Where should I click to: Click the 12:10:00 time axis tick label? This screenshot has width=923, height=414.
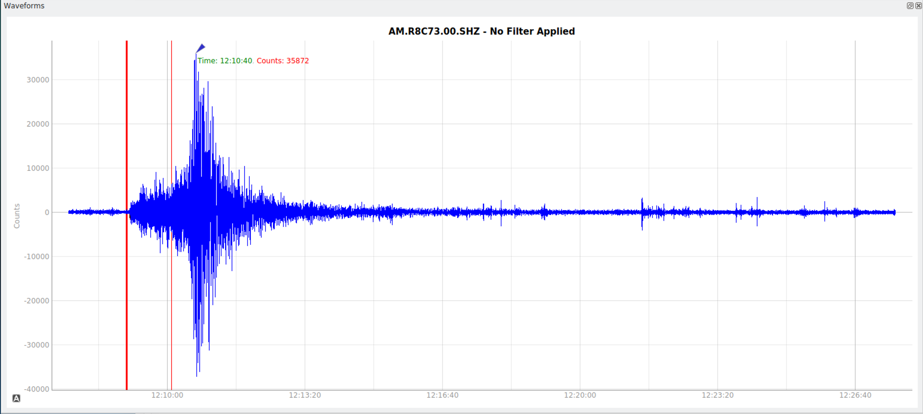point(167,395)
